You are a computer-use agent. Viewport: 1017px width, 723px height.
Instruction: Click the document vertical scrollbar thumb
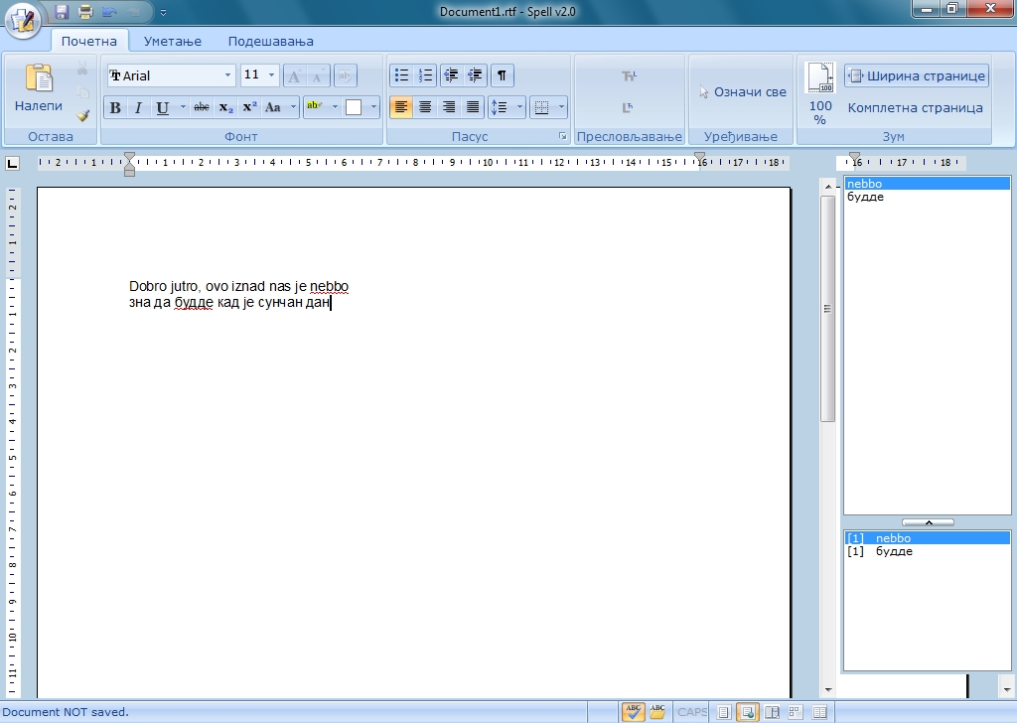827,309
